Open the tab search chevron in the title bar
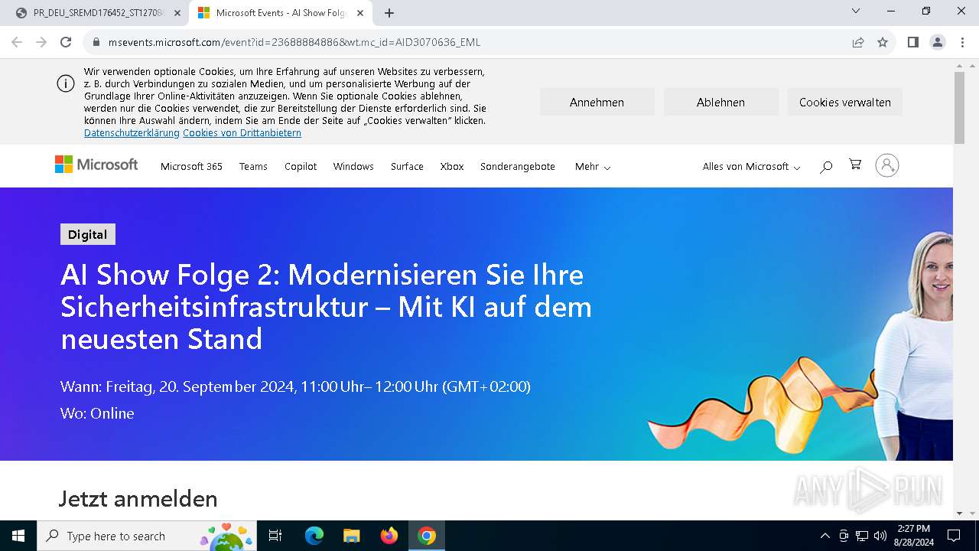The height and width of the screenshot is (551, 979). pyautogui.click(x=856, y=11)
